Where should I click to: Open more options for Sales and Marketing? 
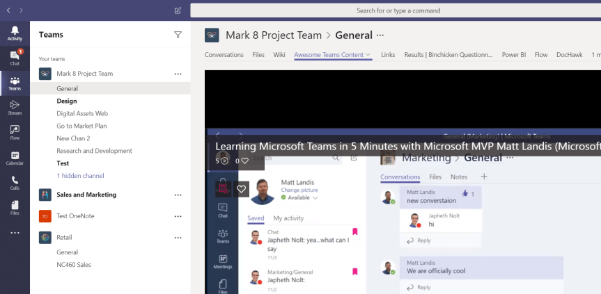(x=178, y=195)
